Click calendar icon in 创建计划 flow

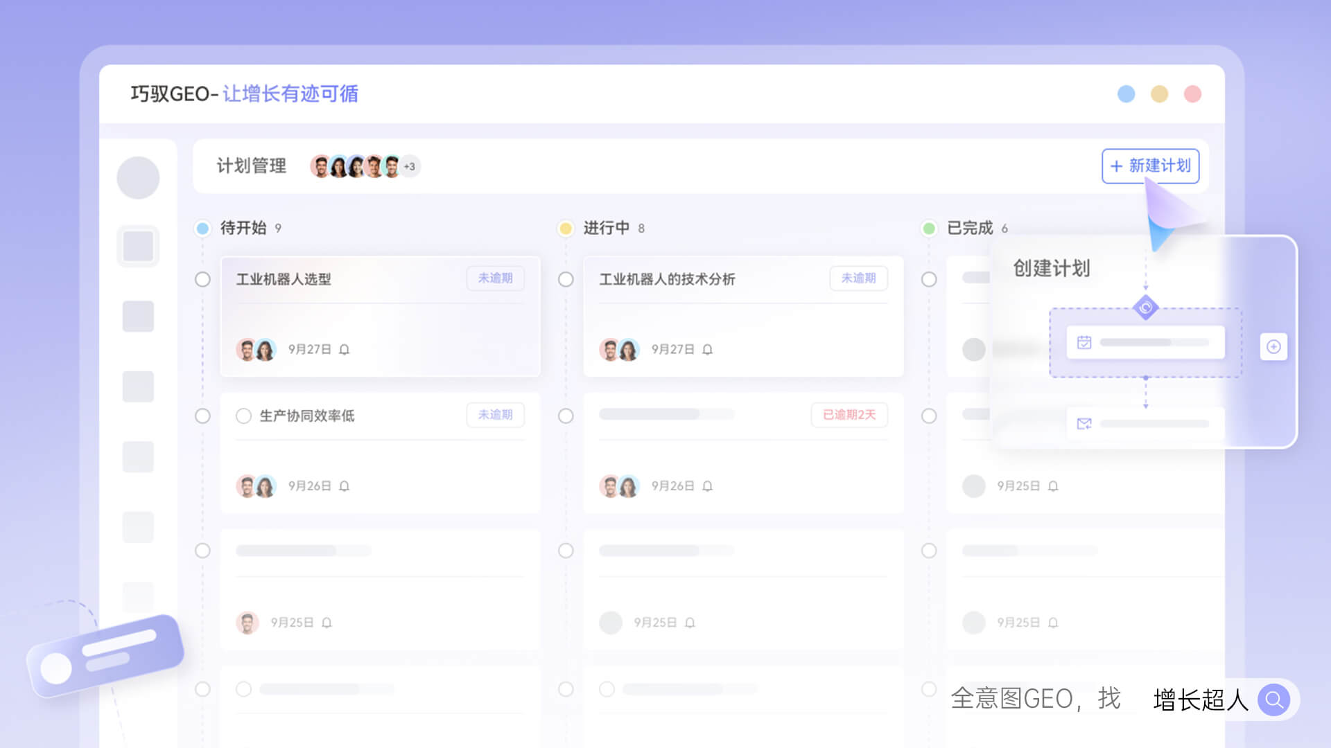tap(1084, 342)
